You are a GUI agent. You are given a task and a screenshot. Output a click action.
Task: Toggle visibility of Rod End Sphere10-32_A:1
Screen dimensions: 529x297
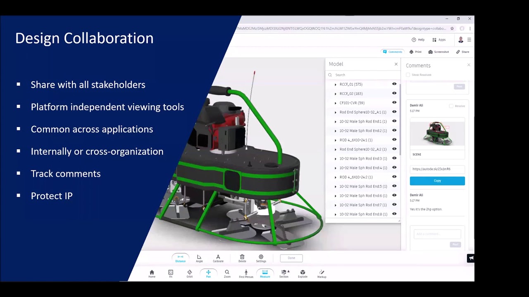tap(394, 112)
